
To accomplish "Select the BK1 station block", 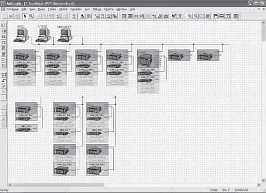I will (x=24, y=68).
